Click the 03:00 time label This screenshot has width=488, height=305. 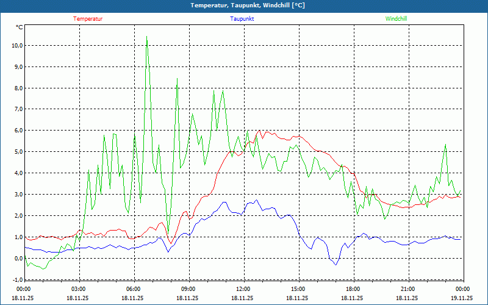pos(78,289)
